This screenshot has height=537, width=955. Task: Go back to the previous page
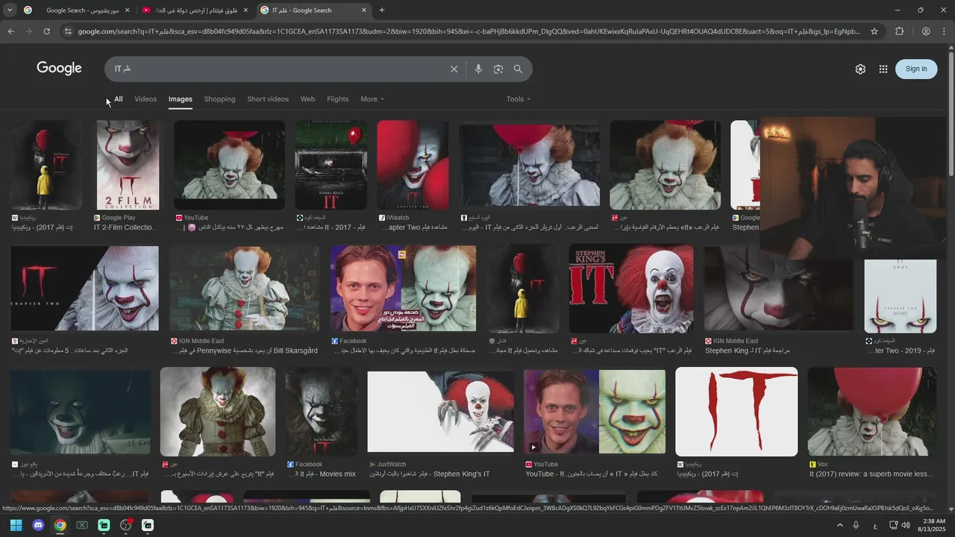tap(10, 31)
